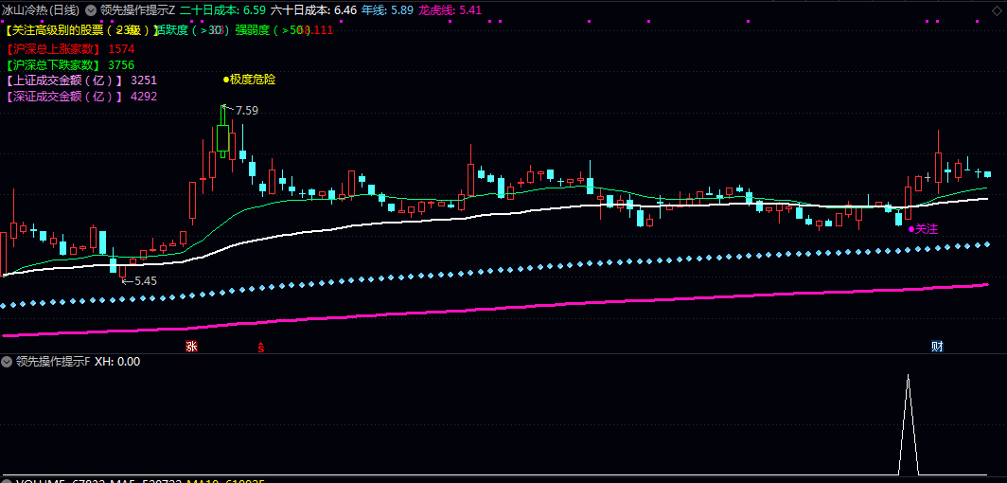Screen dimensions: 1007x483
Task: Click the diamond icon in the top-right corner
Action: tap(996, 10)
